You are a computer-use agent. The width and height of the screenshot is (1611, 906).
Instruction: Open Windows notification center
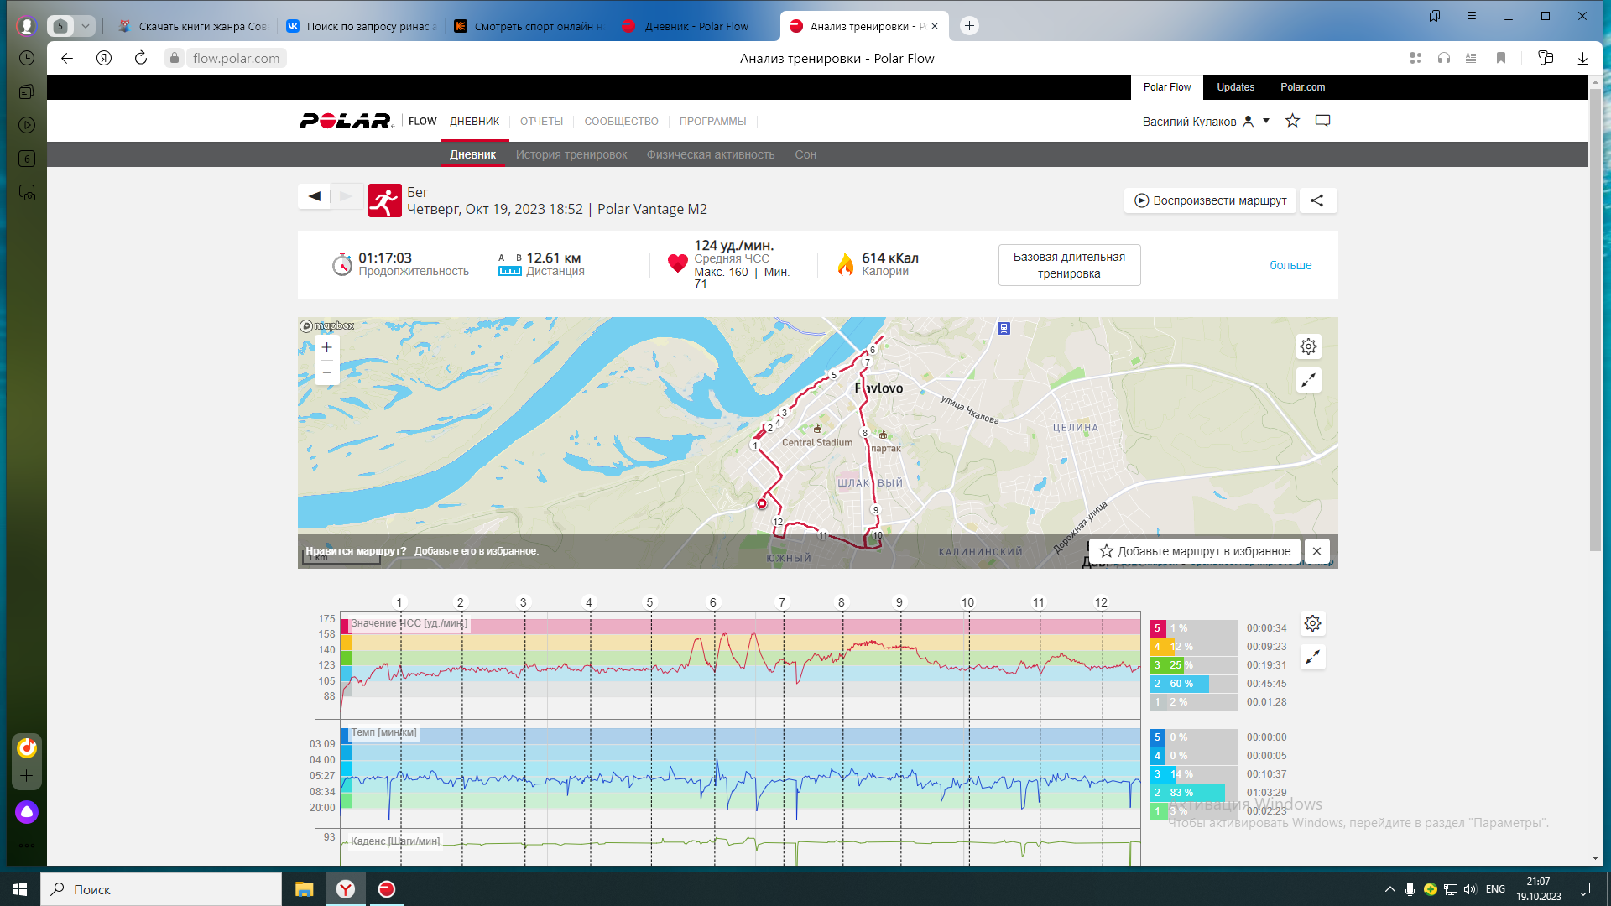[1583, 889]
